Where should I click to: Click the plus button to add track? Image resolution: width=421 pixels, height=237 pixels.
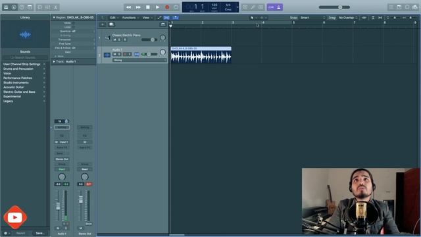(103, 24)
